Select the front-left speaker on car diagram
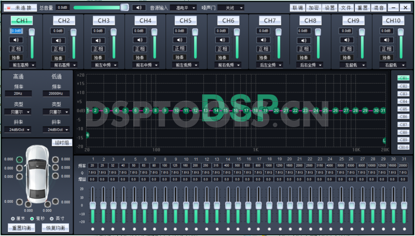Image resolution: width=415 pixels, height=236 pixels. 20,159
